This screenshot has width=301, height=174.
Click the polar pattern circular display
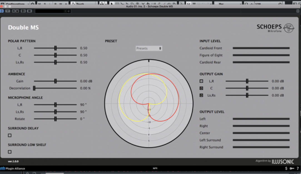pyautogui.click(x=149, y=104)
